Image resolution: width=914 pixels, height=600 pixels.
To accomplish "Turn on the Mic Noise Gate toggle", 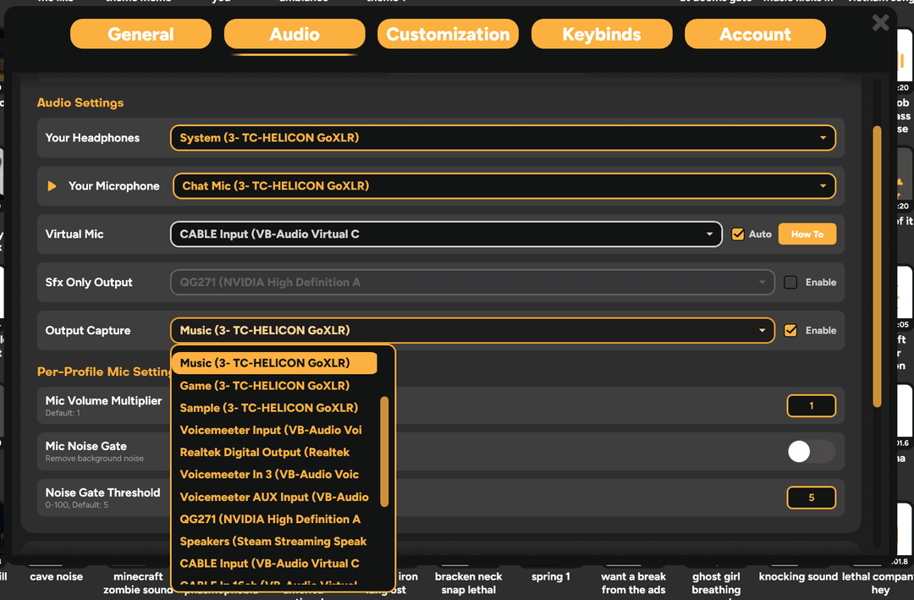I will click(x=809, y=451).
